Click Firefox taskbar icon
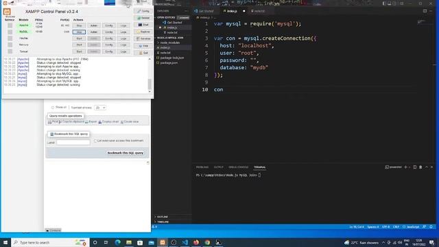The height and width of the screenshot is (247, 439). click(196, 242)
